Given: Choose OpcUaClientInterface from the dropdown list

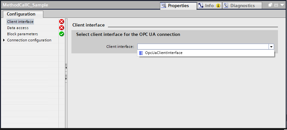Looking at the screenshot, I should pyautogui.click(x=164, y=53).
